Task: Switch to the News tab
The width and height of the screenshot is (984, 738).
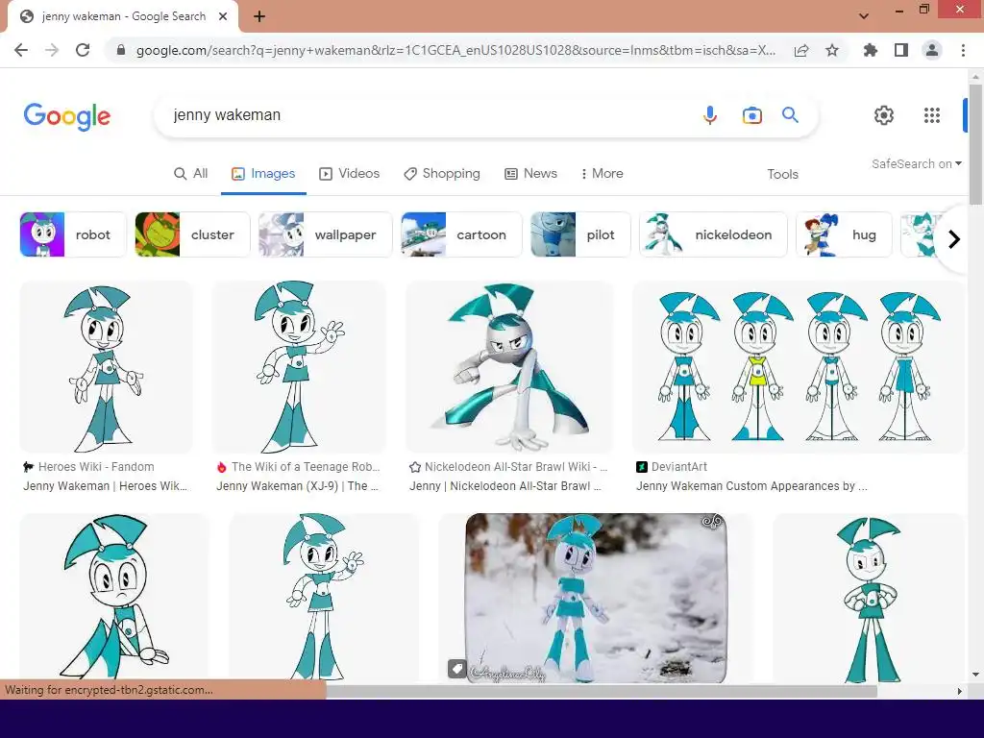Action: [530, 174]
